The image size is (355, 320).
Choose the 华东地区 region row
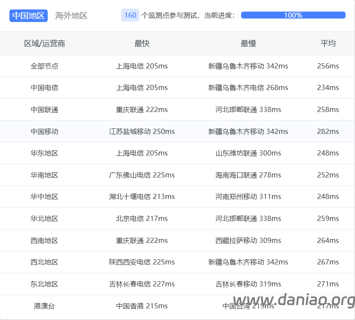[44, 153]
